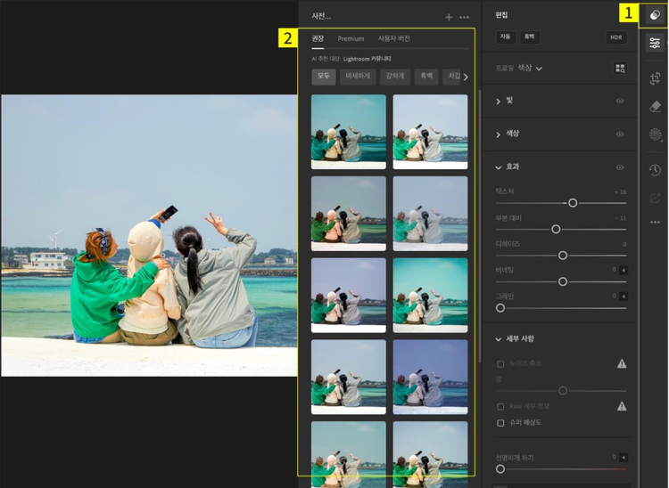This screenshot has height=488, width=669.
Task: Open the profile browser grid icon
Action: coord(620,68)
